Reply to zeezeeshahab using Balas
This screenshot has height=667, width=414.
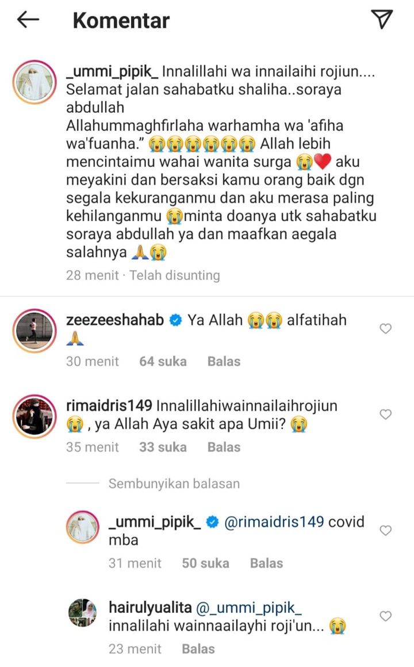[224, 362]
